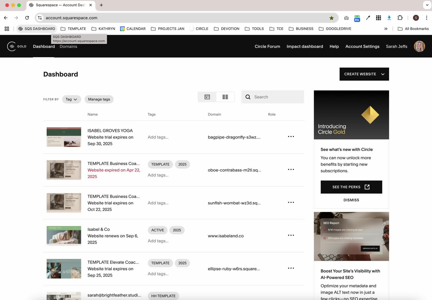Viewport: 432px width, 300px height.
Task: Open the Help menu item
Action: pos(334,46)
